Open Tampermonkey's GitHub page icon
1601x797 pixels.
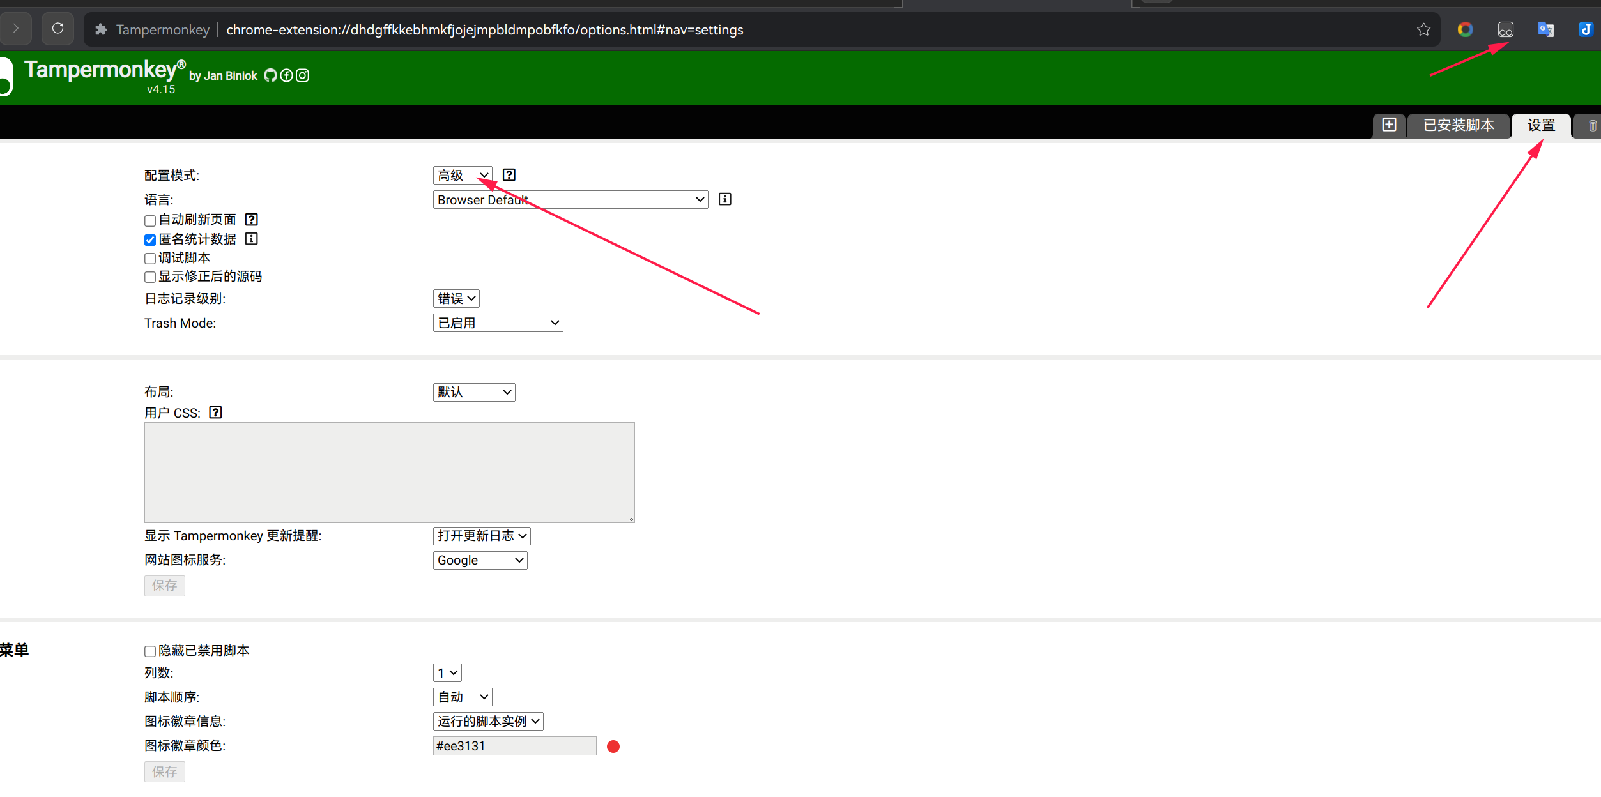coord(270,75)
